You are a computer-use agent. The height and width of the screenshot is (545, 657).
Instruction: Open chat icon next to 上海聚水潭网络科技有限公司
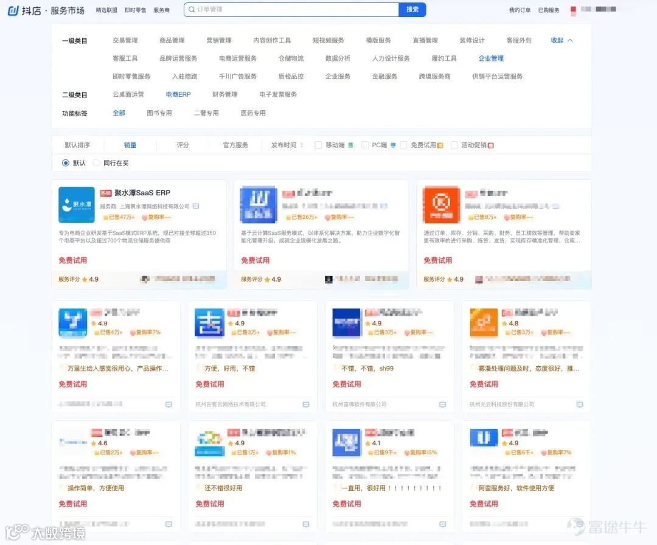pos(195,206)
